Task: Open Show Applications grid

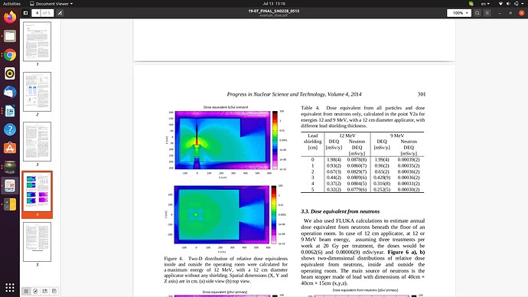Action: (x=10, y=287)
